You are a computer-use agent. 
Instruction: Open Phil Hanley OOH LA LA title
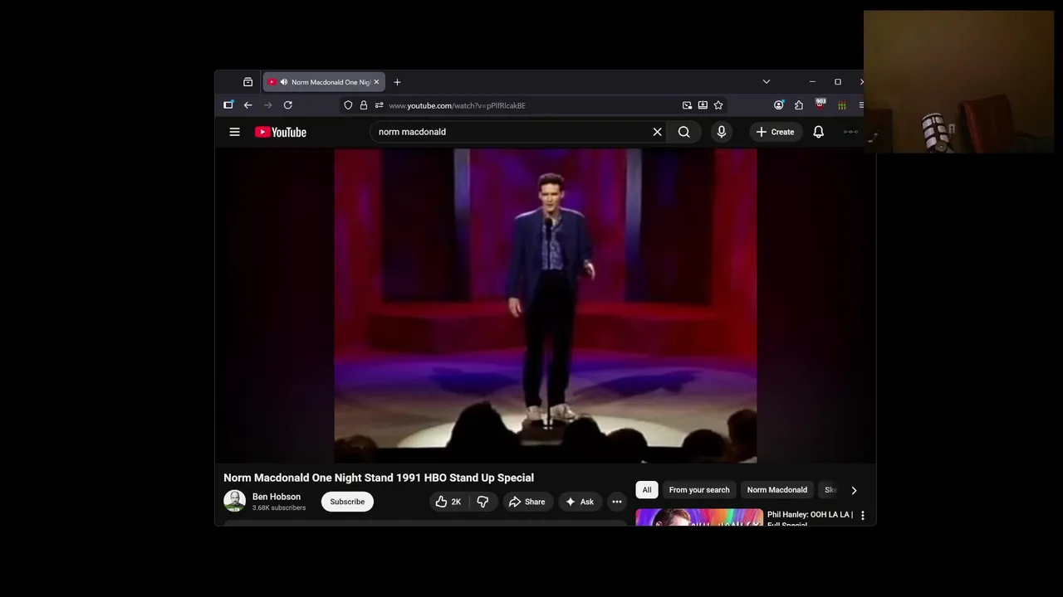pyautogui.click(x=810, y=519)
